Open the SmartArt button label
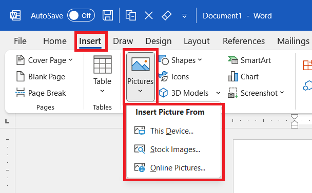 tap(256, 60)
